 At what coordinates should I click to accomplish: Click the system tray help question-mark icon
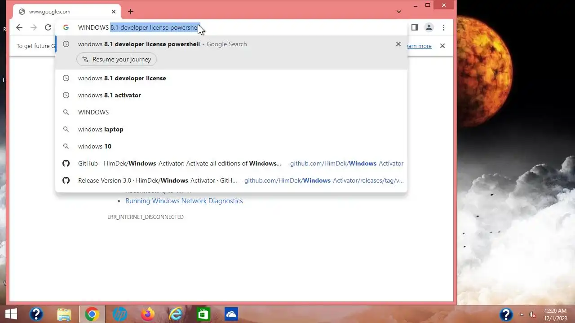click(506, 314)
